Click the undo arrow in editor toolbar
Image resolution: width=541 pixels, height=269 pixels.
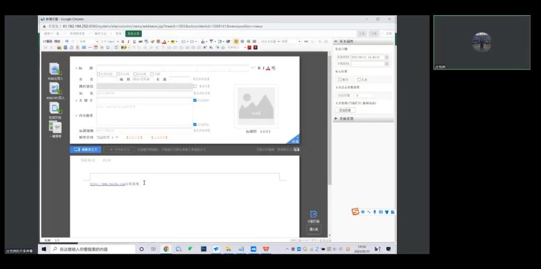click(x=67, y=41)
